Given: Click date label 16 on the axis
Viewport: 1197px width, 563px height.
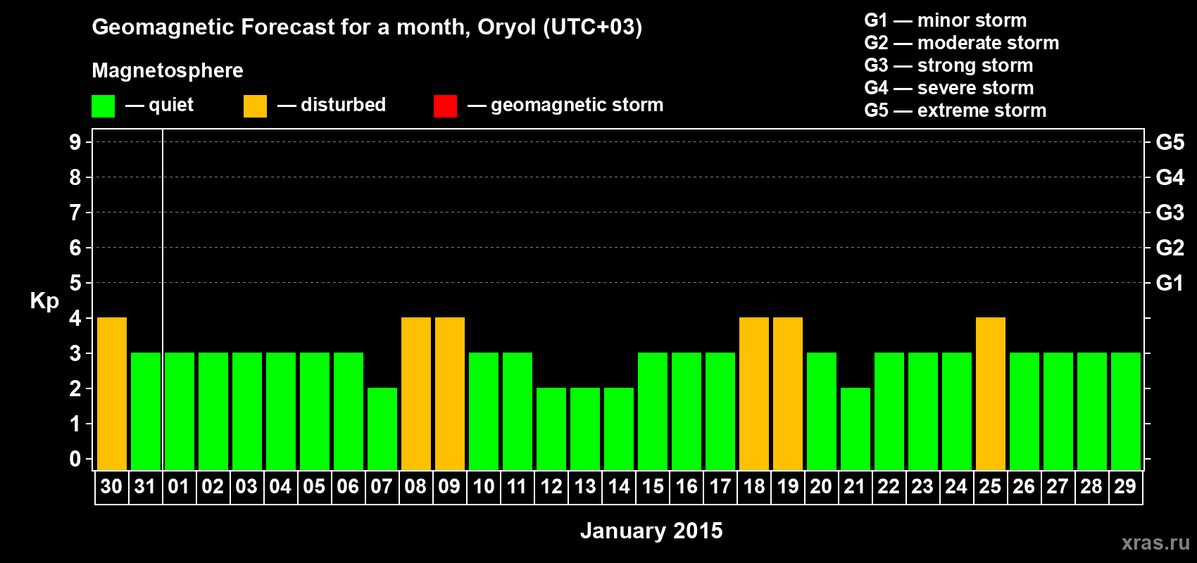Looking at the screenshot, I should tap(686, 486).
